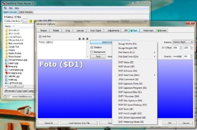Image resolution: width=197 pixels, height=130 pixels.
Task: Click the image icon of Koala.jpg
Action: 7,80
